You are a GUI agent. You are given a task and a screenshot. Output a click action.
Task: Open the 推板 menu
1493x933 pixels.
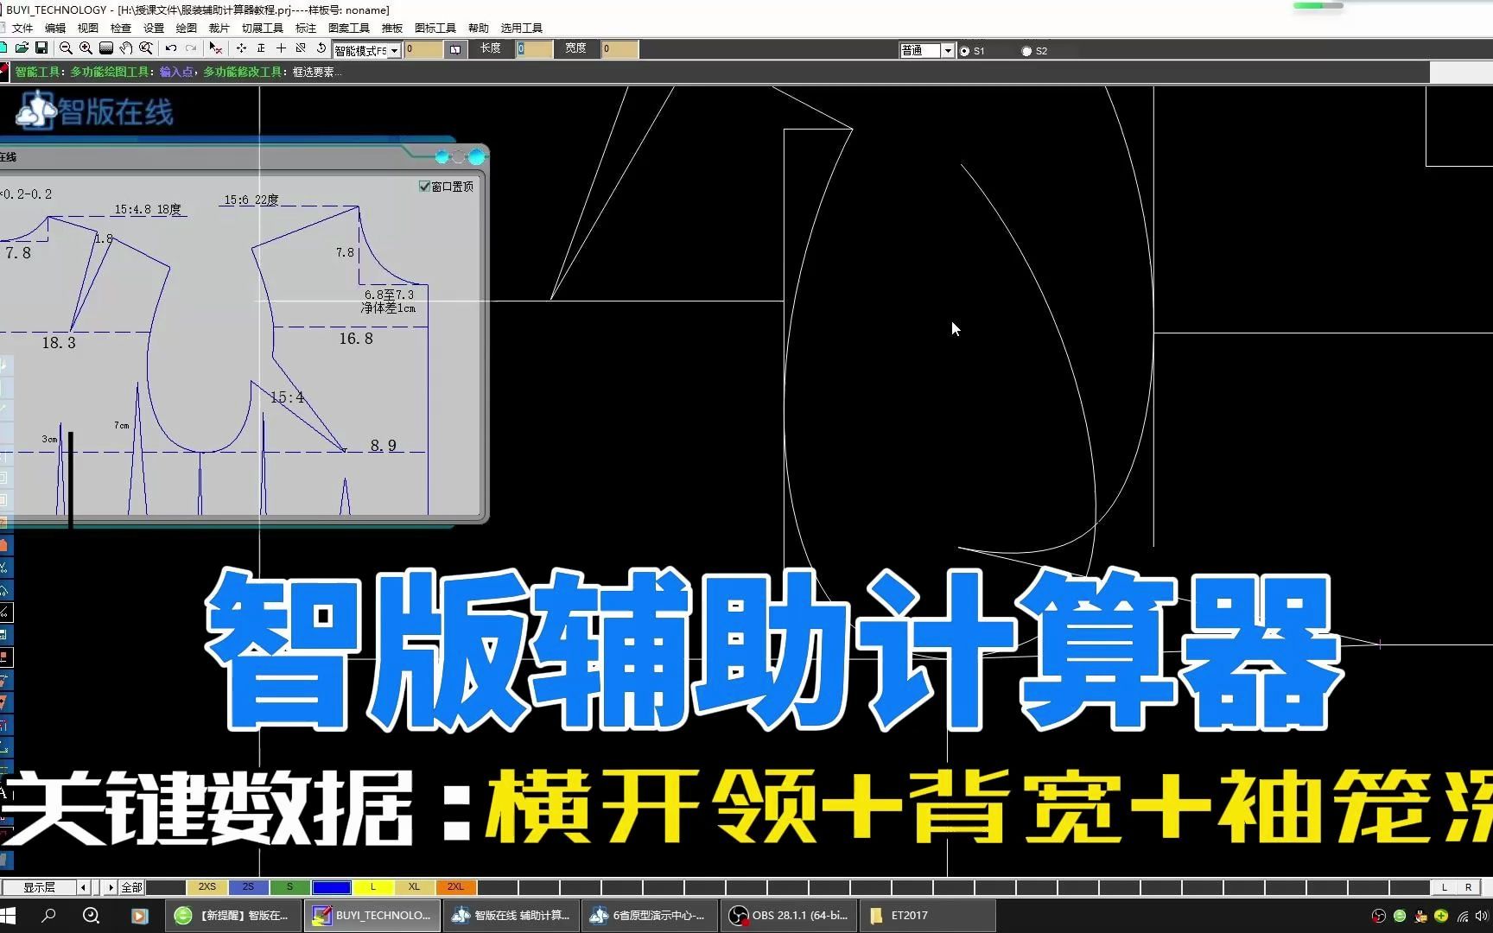click(392, 28)
